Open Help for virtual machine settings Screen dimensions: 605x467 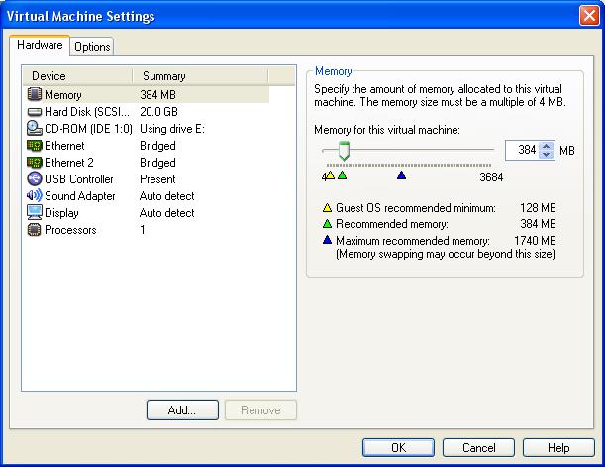tap(558, 448)
